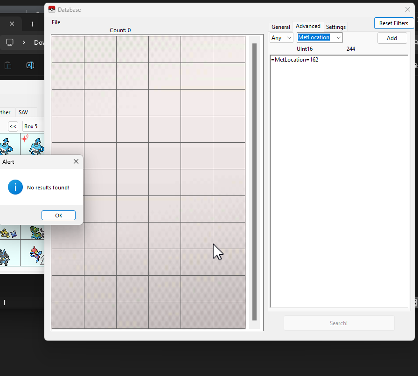Click in the filter instructions text box
This screenshot has width=418, height=376.
pos(339,182)
